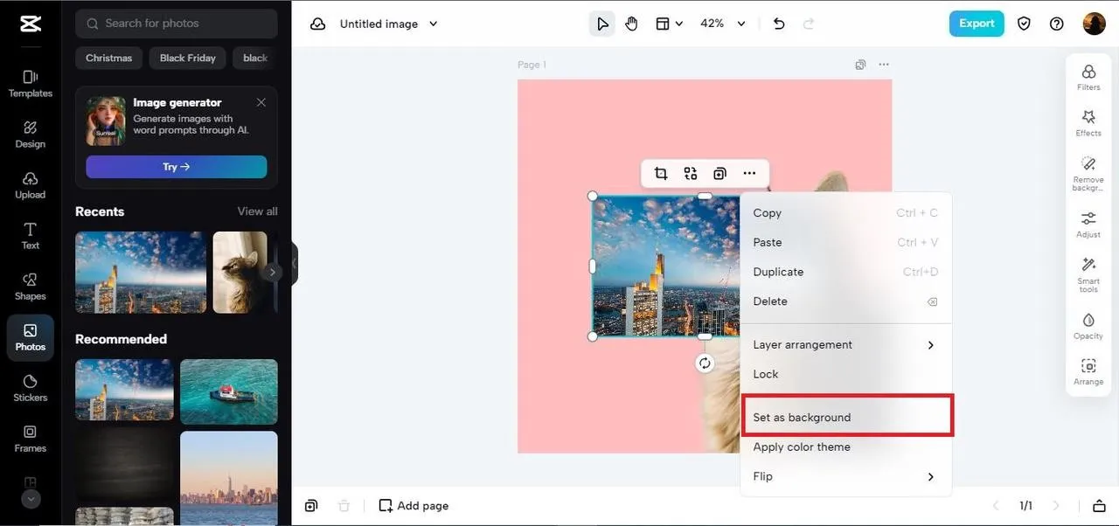Viewport: 1119px width, 526px height.
Task: Duplicate the image via floating toolbar icon
Action: pyautogui.click(x=719, y=173)
